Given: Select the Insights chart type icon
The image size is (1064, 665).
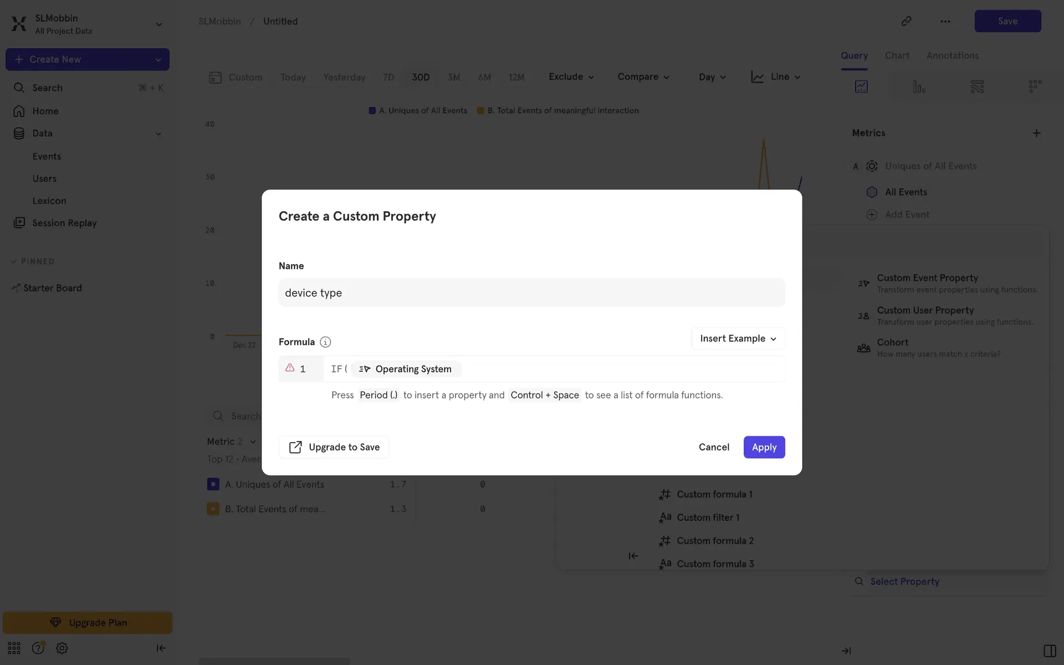Looking at the screenshot, I should click(x=861, y=86).
